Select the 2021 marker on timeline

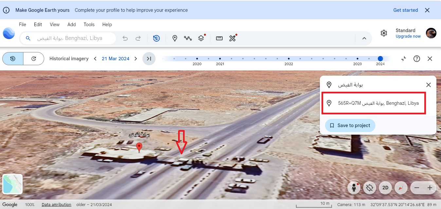pyautogui.click(x=220, y=59)
